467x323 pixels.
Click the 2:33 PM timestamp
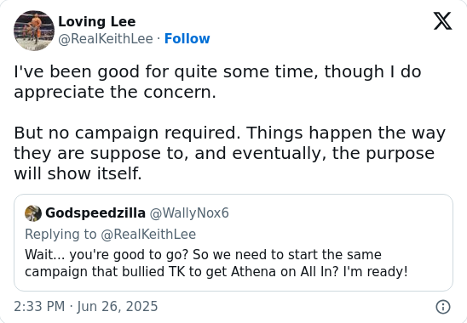[x=39, y=306]
